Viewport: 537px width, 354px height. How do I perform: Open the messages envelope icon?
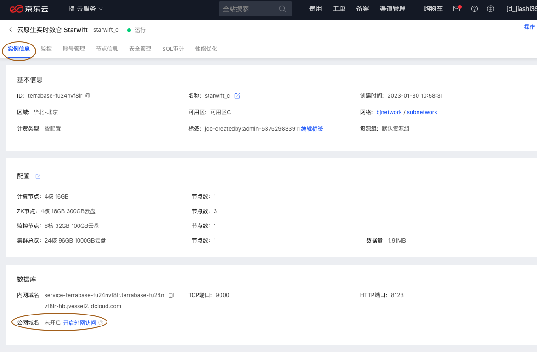click(x=457, y=9)
